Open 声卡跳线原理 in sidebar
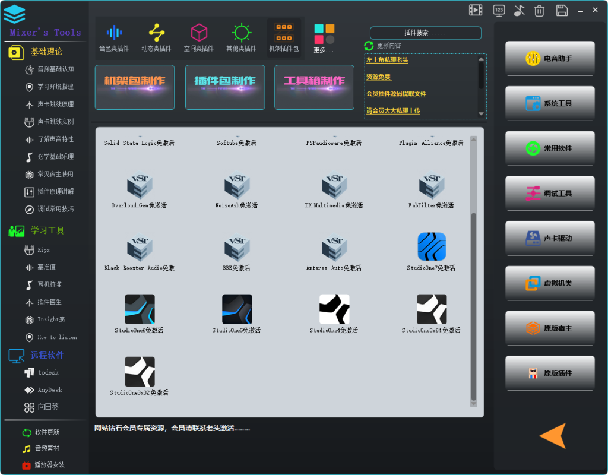Image resolution: width=608 pixels, height=475 pixels. click(x=49, y=104)
